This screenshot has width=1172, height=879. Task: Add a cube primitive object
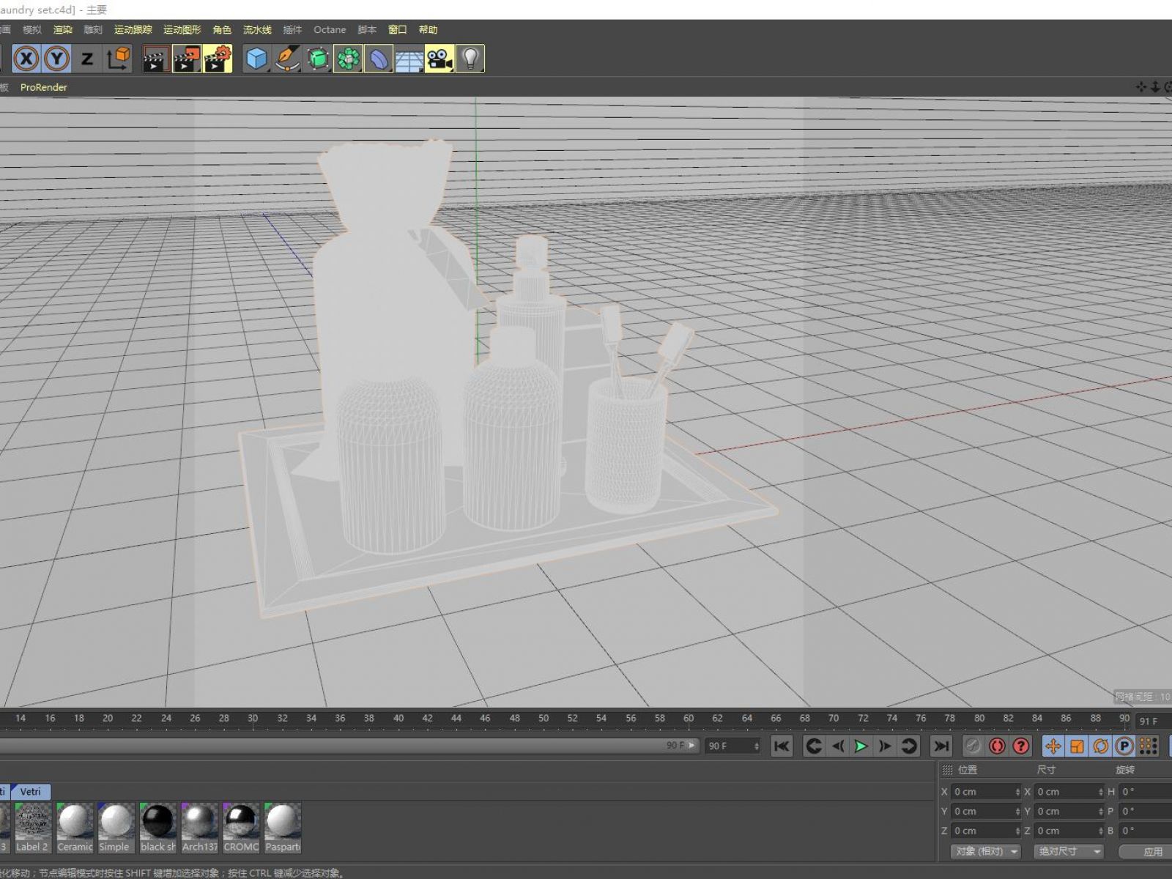click(x=256, y=59)
